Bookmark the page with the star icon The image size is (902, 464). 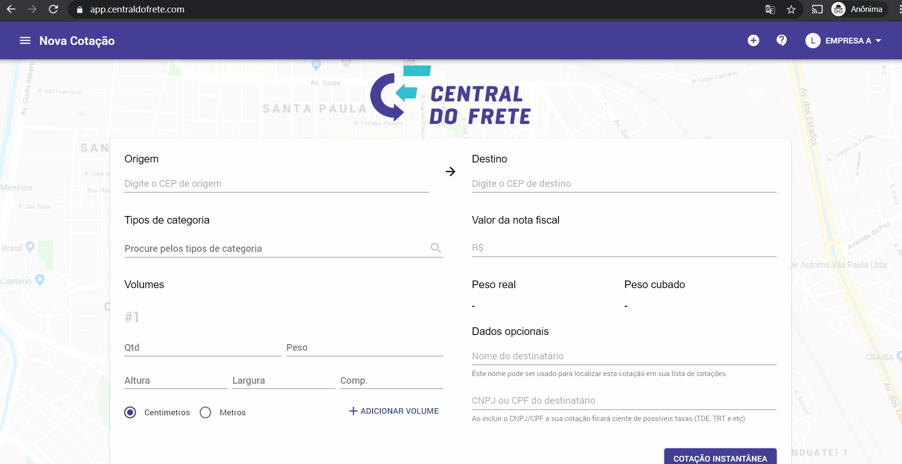coord(791,9)
